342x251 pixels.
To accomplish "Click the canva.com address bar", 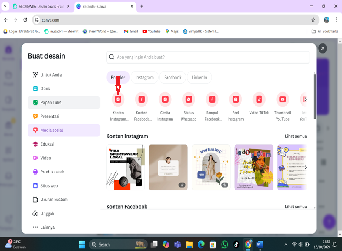I will (x=175, y=20).
